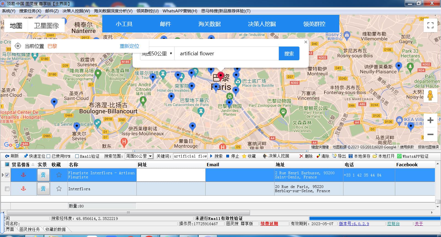Click the 删除 red X icon
This screenshot has height=237, width=441.
(x=301, y=156)
